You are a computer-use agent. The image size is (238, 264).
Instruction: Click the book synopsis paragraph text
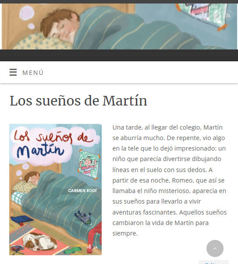click(x=169, y=180)
